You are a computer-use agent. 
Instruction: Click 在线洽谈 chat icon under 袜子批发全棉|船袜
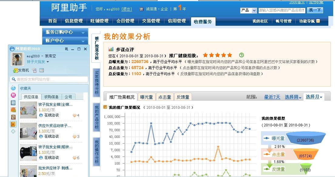(41, 158)
